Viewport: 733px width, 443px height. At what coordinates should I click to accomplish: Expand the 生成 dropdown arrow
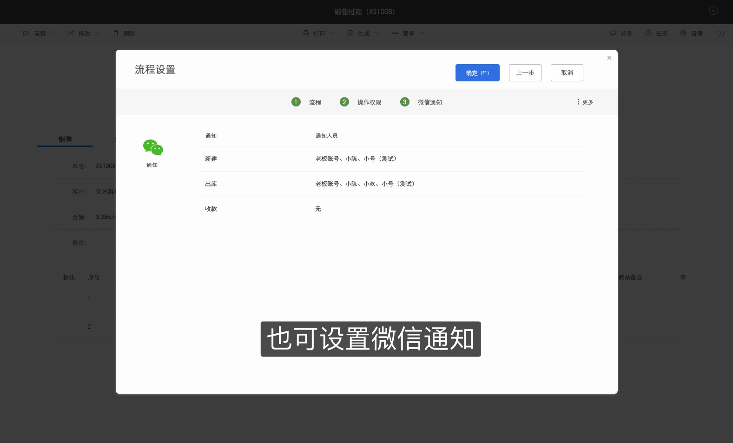click(x=377, y=33)
